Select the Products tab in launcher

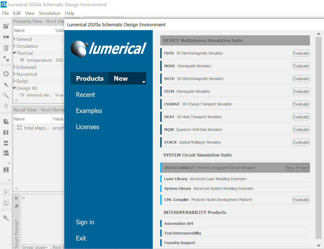[90, 78]
